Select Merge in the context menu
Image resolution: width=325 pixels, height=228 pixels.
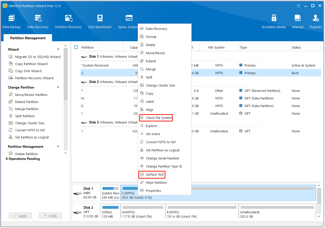pyautogui.click(x=164, y=69)
